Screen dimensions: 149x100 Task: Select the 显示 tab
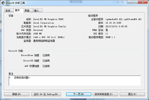coord(18,10)
